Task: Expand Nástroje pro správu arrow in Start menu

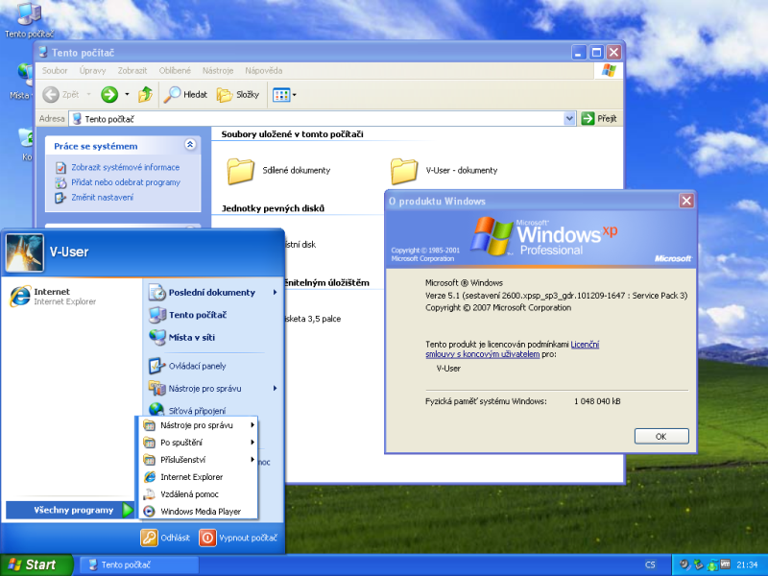Action: [x=275, y=389]
